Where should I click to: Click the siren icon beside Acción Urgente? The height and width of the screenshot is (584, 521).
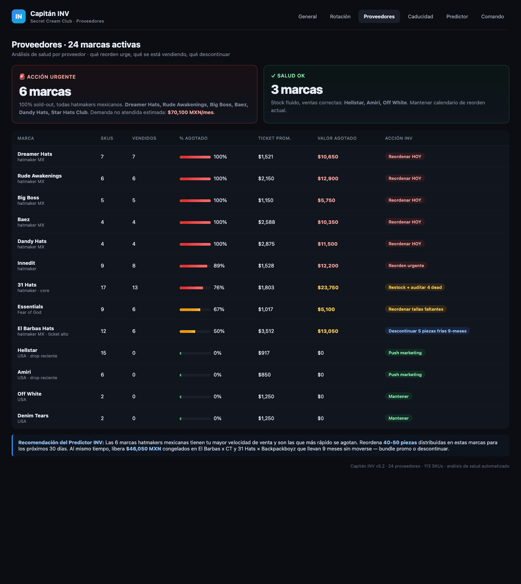click(x=22, y=77)
